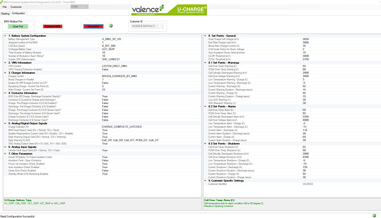Click the 3650 float charge value
Screen dimensions: 381x218
point(305,39)
